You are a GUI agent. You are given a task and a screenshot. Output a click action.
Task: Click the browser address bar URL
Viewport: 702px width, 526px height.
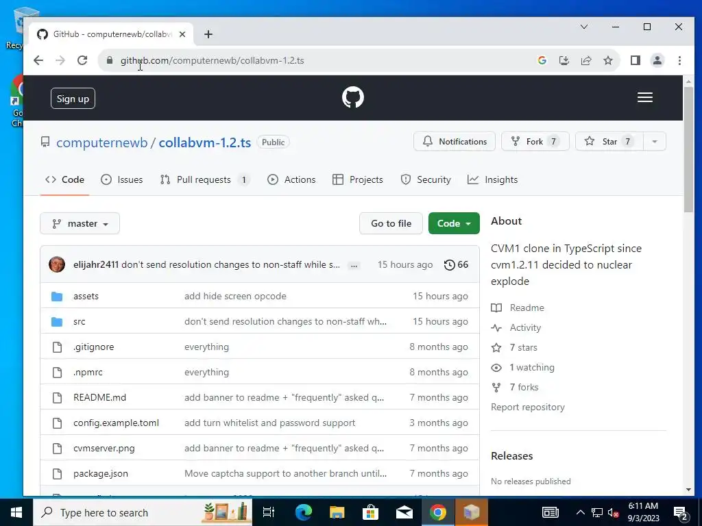[213, 60]
